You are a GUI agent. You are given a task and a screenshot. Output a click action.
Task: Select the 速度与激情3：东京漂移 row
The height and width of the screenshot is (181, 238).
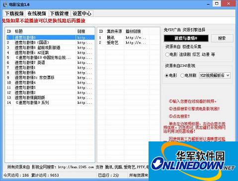point(51,78)
